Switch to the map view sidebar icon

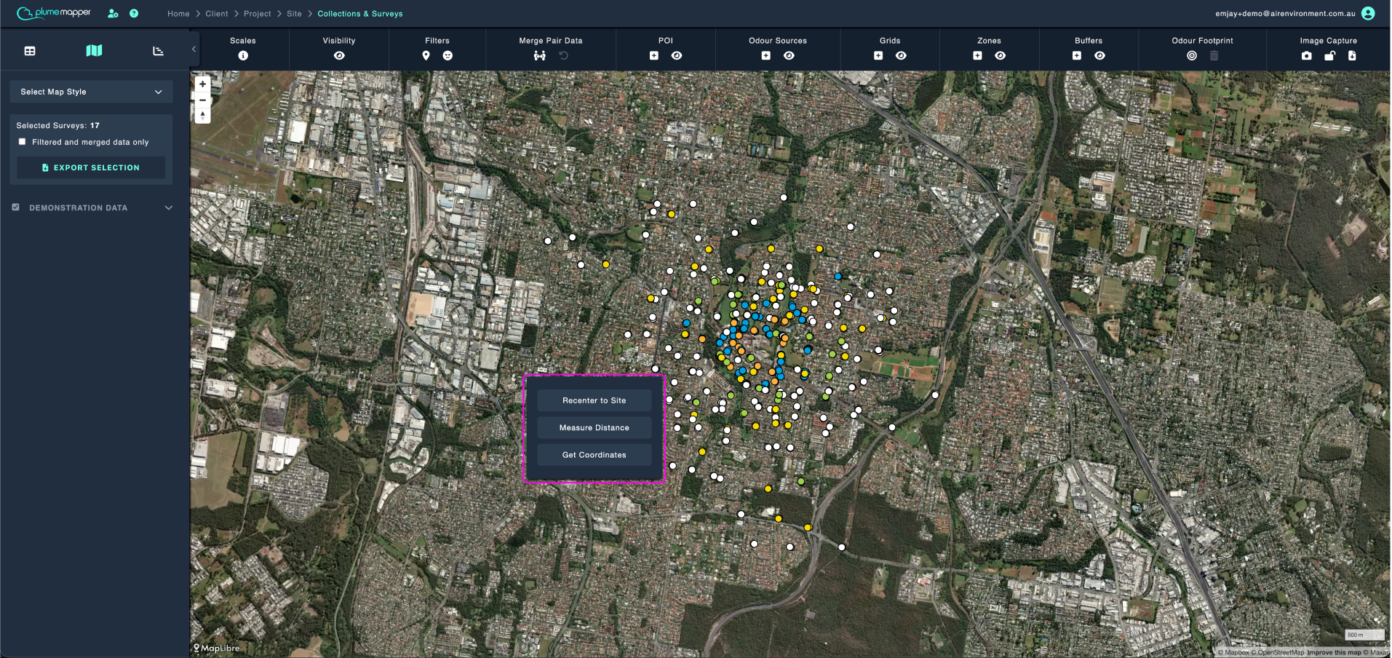pos(94,50)
